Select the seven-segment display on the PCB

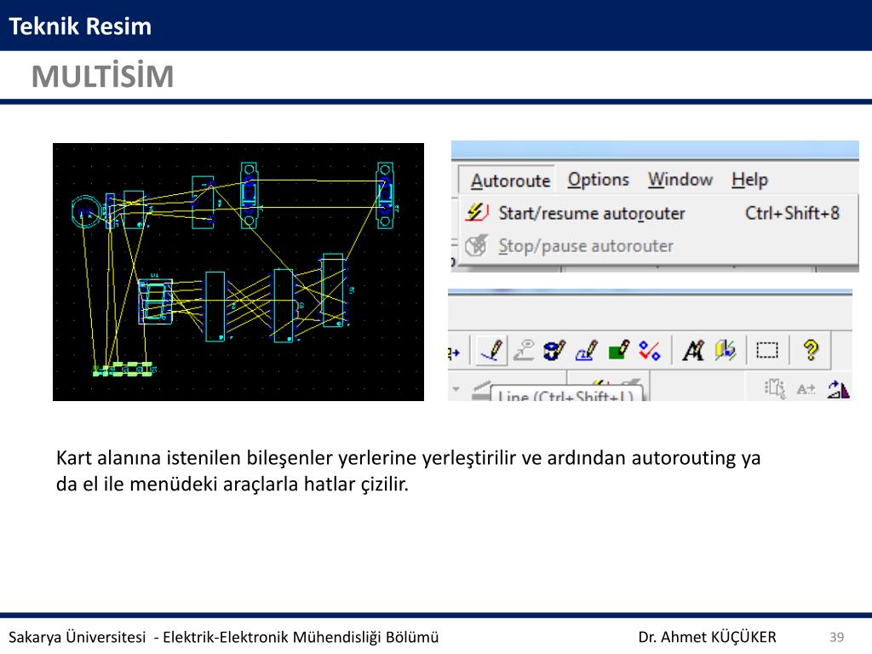[155, 301]
